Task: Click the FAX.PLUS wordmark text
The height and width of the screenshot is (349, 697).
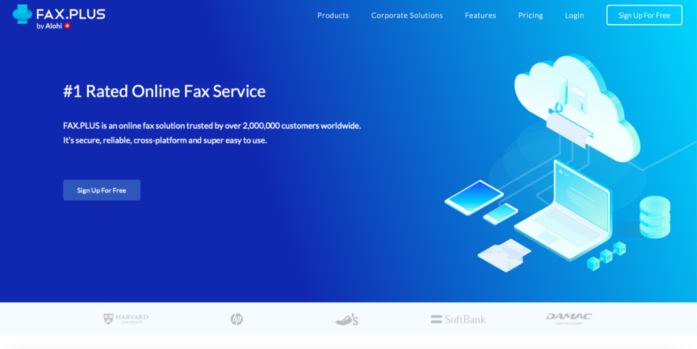Action: 71,14
